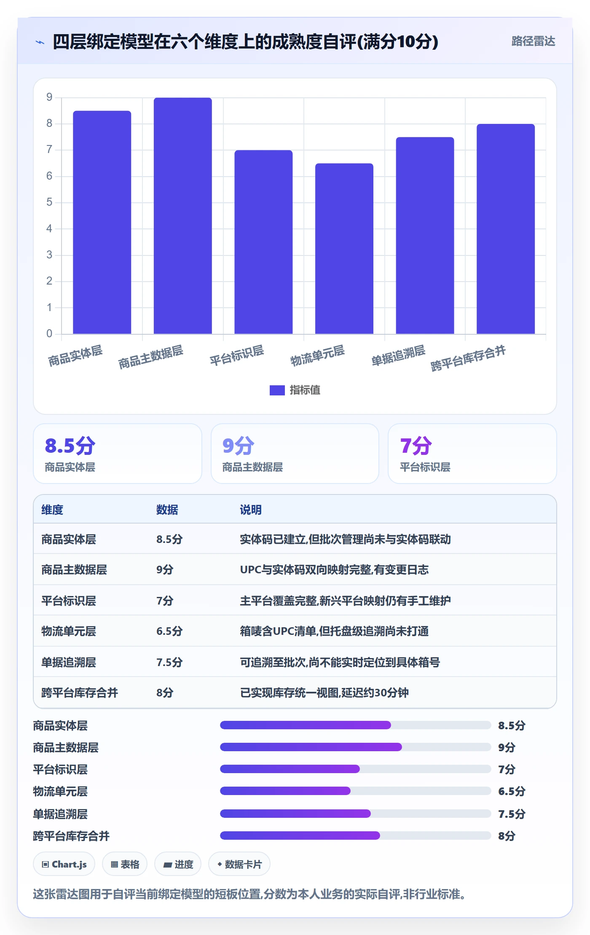The image size is (590, 935).
Task: Click table text '主平台覆盖完整,新兴平台映射仍有手工维护'
Action: pos(345,600)
